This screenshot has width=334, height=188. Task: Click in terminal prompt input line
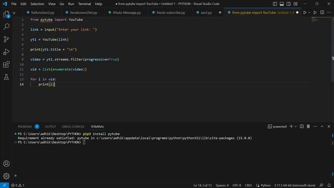pos(84,143)
